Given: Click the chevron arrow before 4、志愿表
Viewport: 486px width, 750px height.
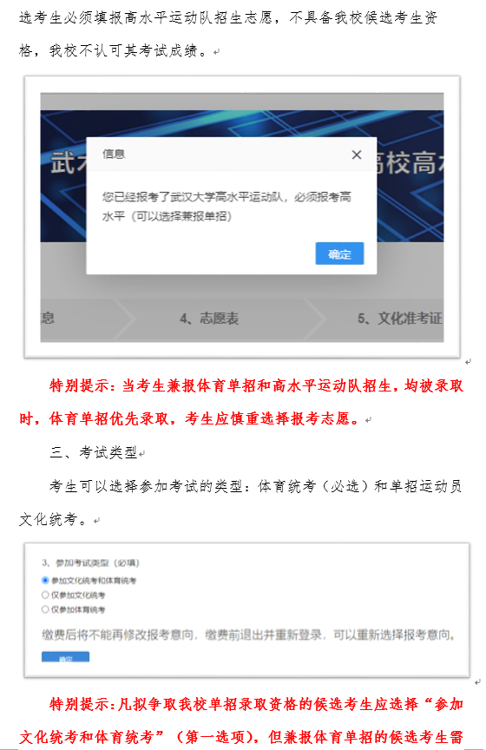Looking at the screenshot, I should tap(124, 319).
